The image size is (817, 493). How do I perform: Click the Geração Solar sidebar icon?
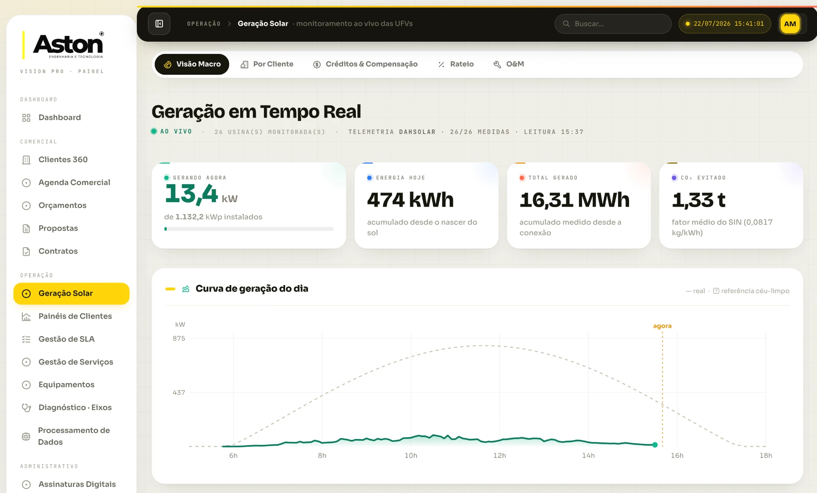[x=26, y=294]
